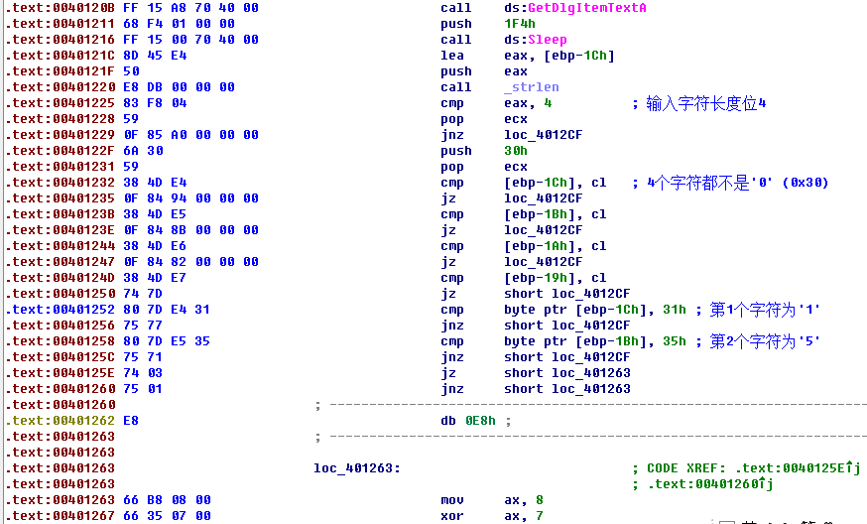Click loc_4012CF on the 00401247 jz line
The image size is (867, 524).
543,262
